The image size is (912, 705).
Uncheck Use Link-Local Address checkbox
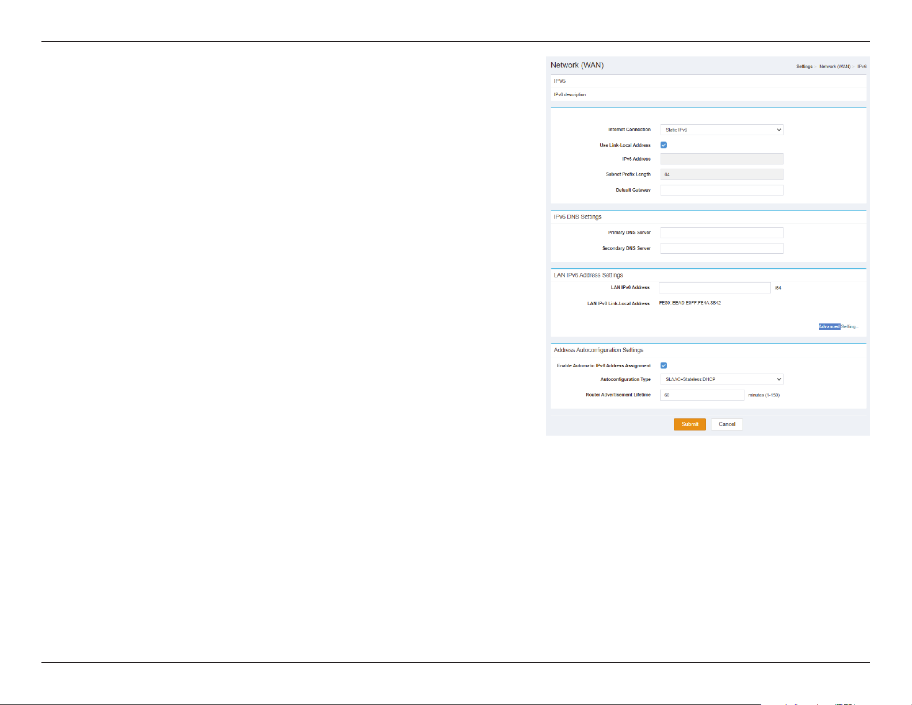click(663, 145)
